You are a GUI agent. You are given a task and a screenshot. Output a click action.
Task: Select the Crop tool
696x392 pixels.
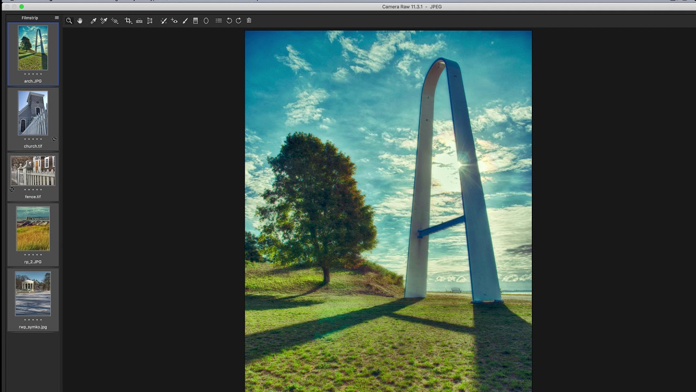click(x=128, y=21)
